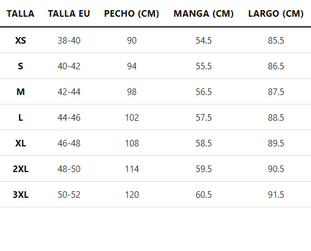Select length value 85.5 cell
This screenshot has width=311, height=251.
click(276, 41)
